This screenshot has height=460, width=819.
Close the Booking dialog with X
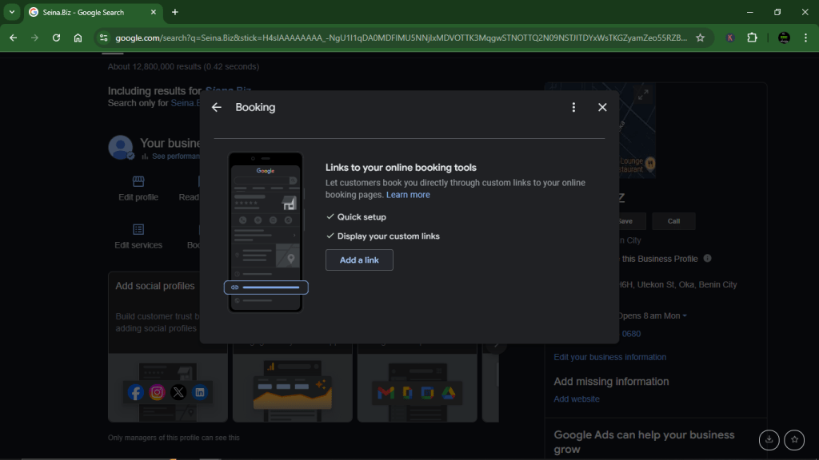[x=602, y=108]
